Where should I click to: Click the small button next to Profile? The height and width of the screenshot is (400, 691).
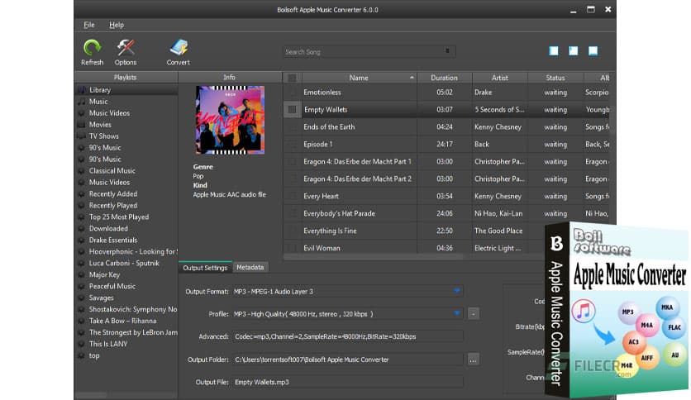click(473, 314)
